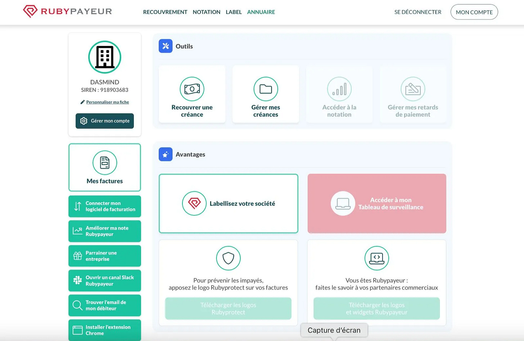524x341 pixels.
Task: Click the Rubypayeur logo
Action: (x=67, y=11)
